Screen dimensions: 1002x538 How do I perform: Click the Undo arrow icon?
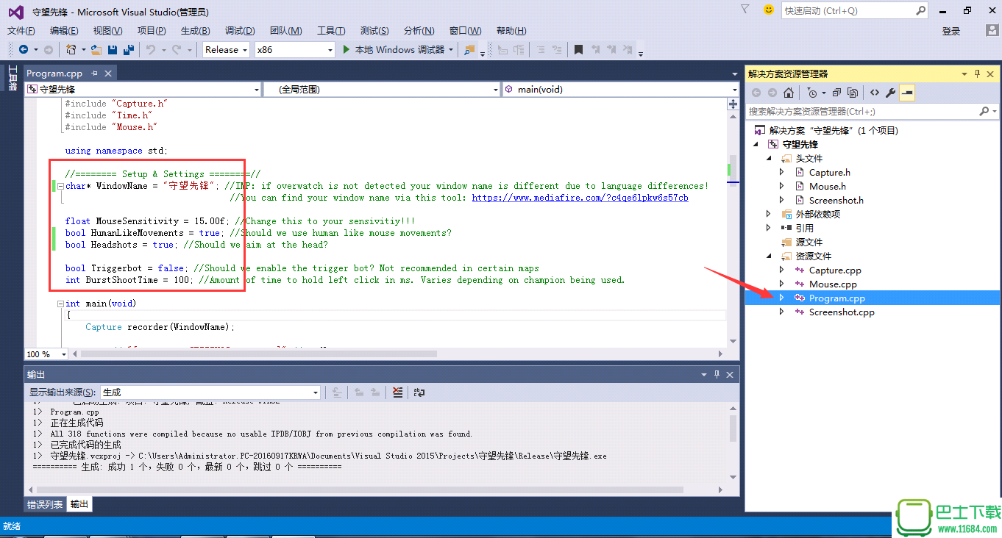(x=150, y=49)
